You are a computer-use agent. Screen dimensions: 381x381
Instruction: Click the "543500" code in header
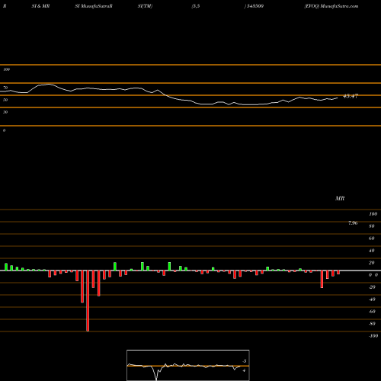point(255,6)
